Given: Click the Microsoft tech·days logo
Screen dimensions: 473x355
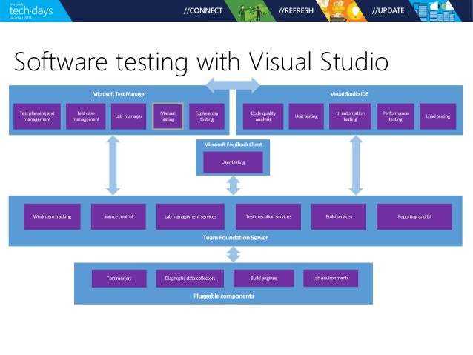Looking at the screenshot, I should pyautogui.click(x=31, y=11).
